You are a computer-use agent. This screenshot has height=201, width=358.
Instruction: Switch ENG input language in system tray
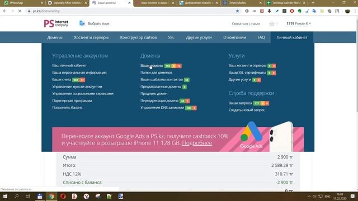[327, 196]
